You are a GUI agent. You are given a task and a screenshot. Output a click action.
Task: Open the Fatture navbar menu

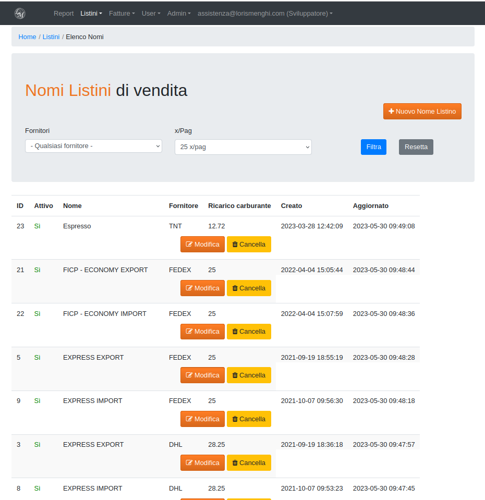tap(122, 14)
